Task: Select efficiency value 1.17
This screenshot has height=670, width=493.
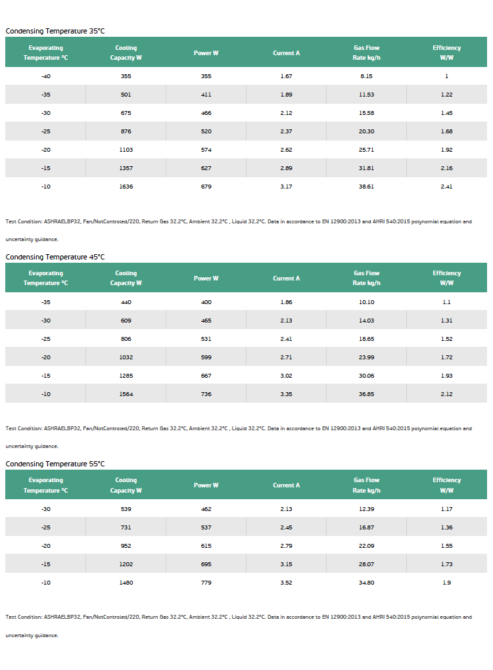Action: click(x=446, y=509)
